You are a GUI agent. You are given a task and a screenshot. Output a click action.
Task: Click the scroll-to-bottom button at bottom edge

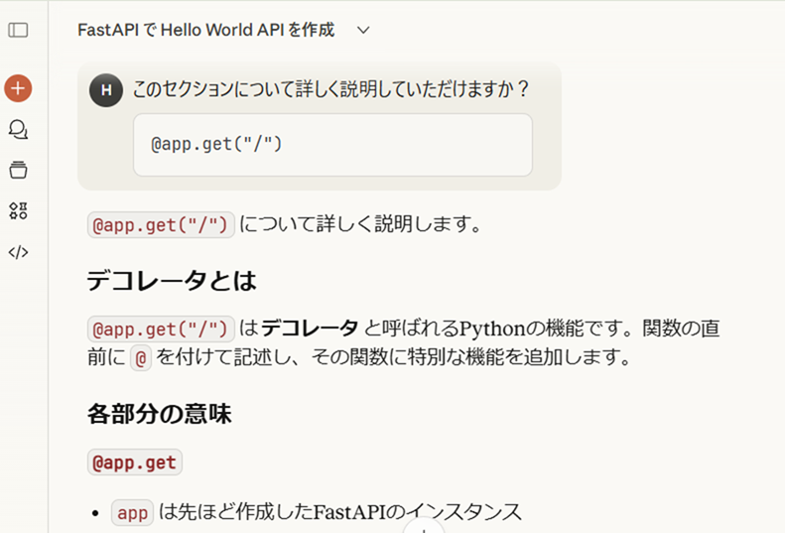pyautogui.click(x=424, y=528)
